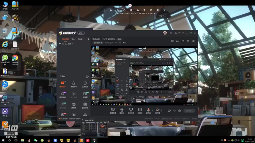Click the streamer avatar in title bar

[165, 33]
